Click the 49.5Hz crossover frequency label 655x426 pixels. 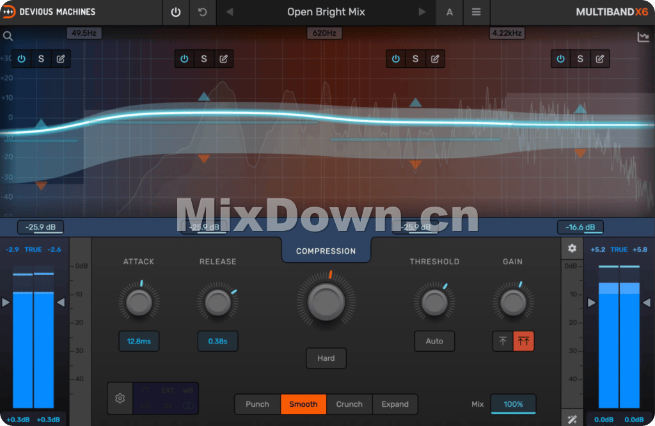[x=84, y=33]
